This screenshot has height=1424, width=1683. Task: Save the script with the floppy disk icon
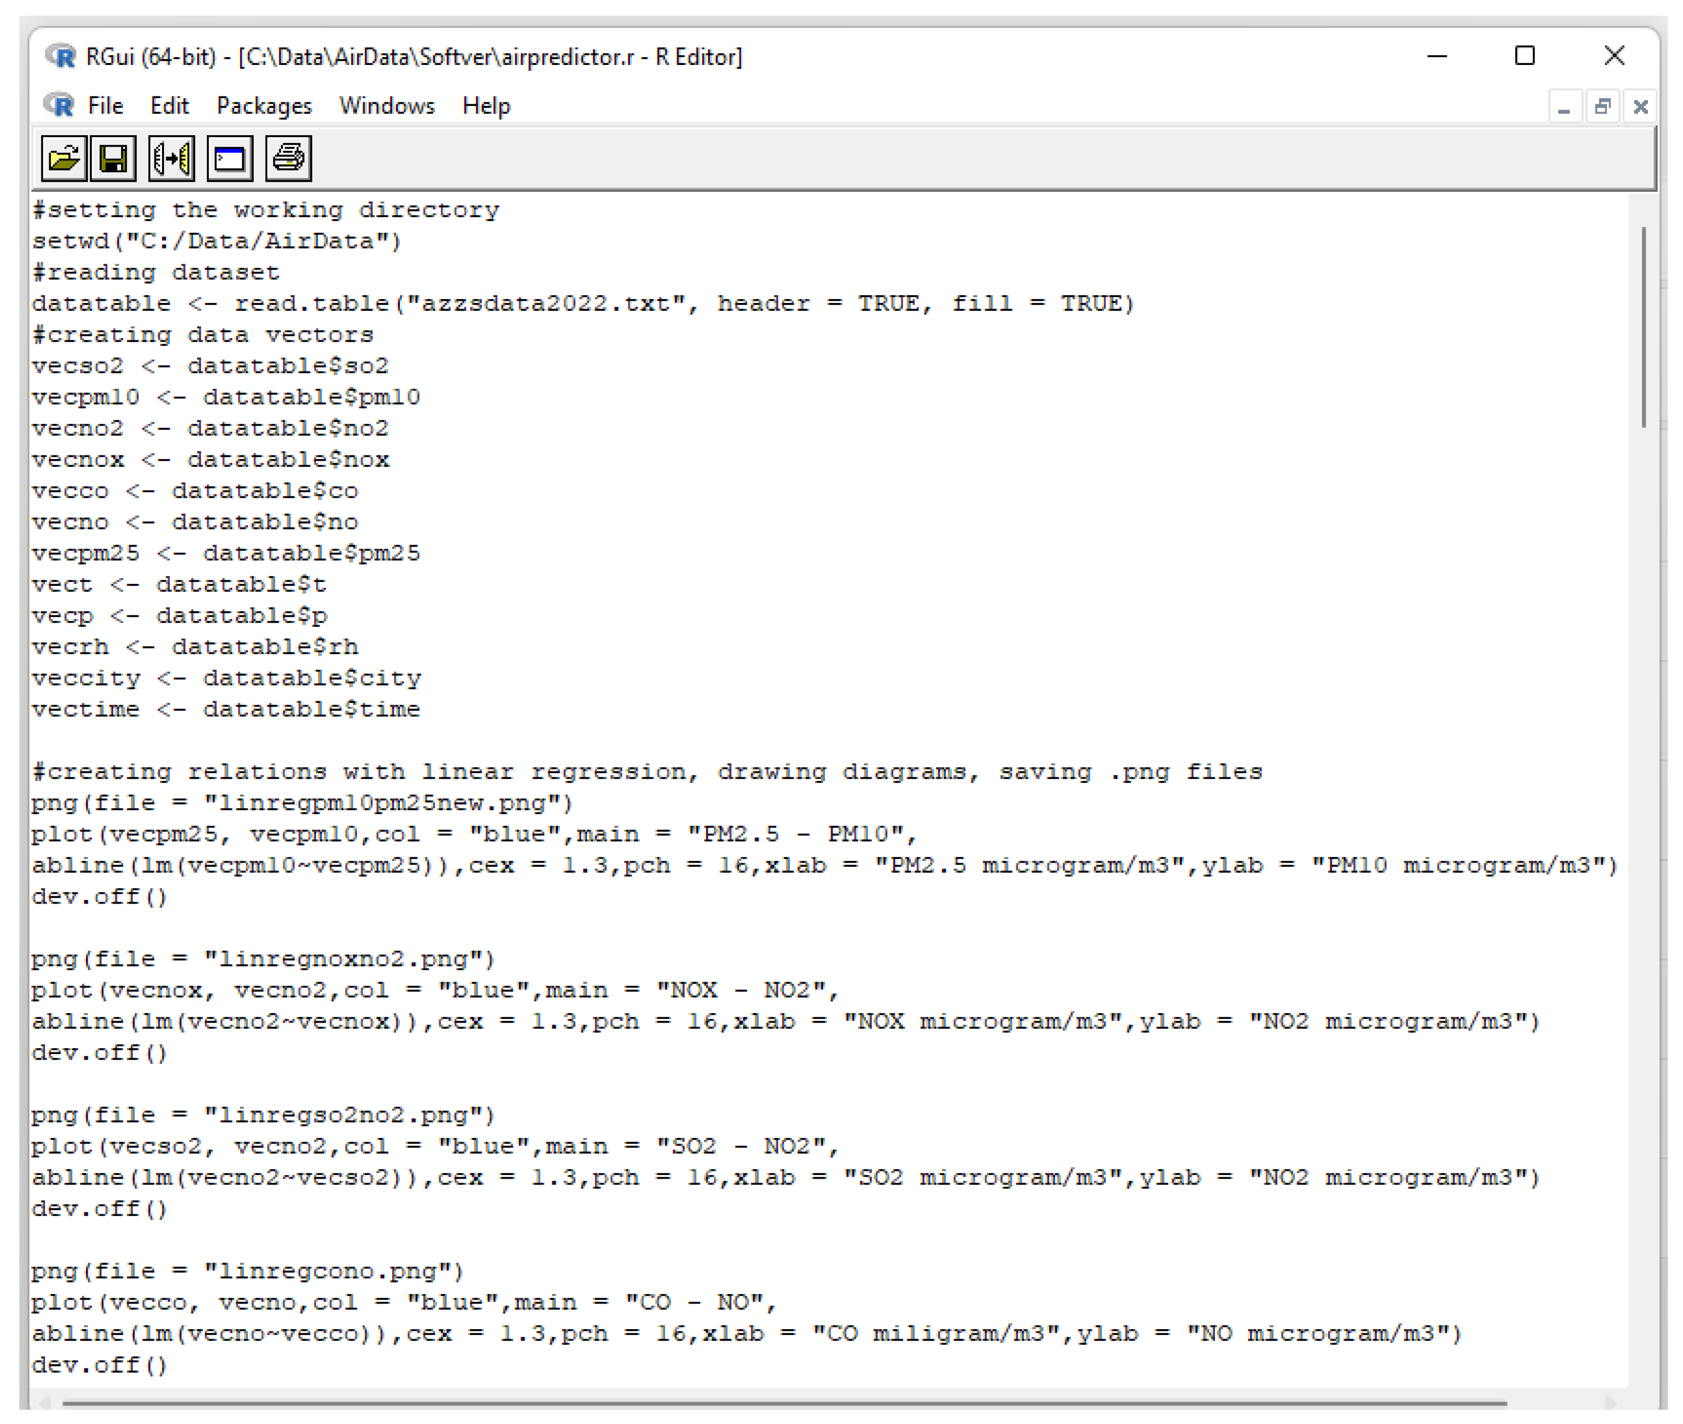pyautogui.click(x=114, y=158)
